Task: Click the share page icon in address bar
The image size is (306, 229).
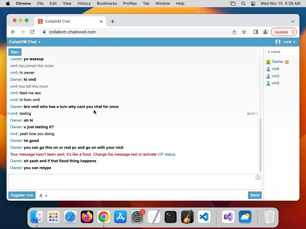Action: (x=234, y=32)
